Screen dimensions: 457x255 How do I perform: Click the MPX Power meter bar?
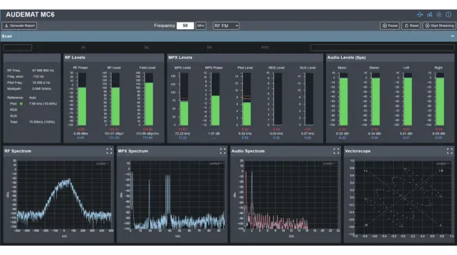click(x=216, y=99)
